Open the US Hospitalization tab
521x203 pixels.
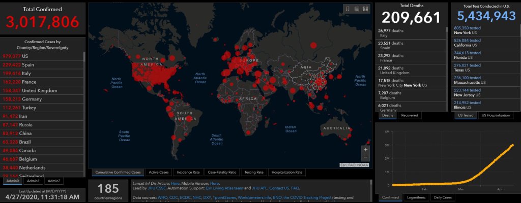pyautogui.click(x=497, y=115)
